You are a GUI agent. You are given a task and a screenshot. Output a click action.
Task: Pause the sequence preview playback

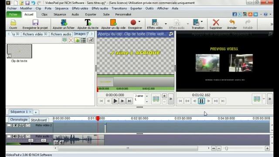coord(201,101)
